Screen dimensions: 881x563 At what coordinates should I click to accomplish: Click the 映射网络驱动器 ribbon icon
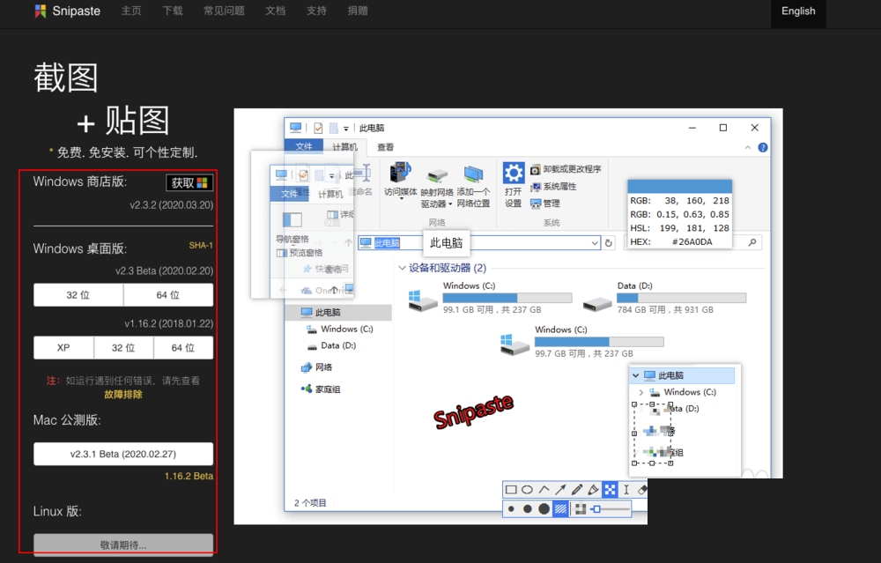pyautogui.click(x=437, y=189)
